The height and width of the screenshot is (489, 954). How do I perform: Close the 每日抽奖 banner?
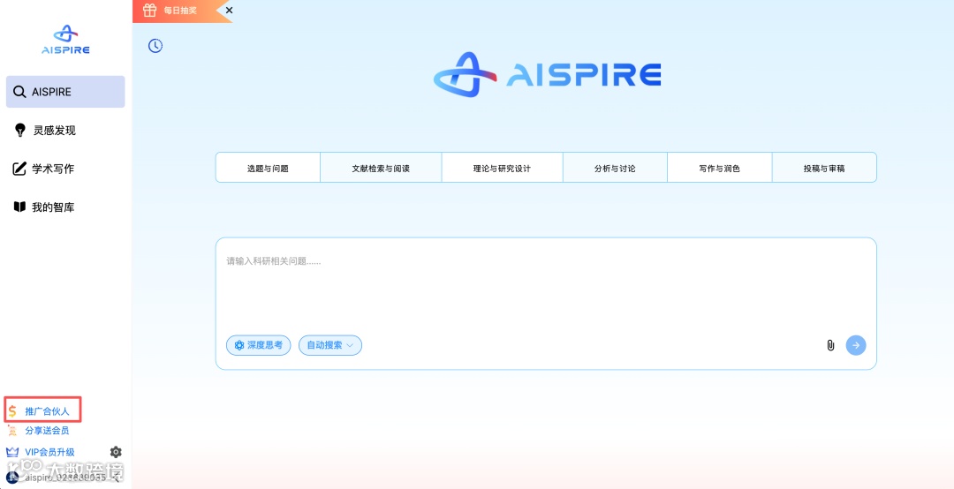click(229, 11)
